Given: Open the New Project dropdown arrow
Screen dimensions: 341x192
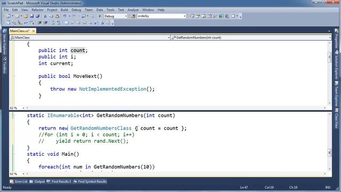Looking at the screenshot, I should click(x=12, y=16).
